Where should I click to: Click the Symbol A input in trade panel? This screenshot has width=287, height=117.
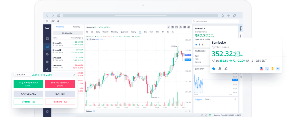(x=22, y=75)
